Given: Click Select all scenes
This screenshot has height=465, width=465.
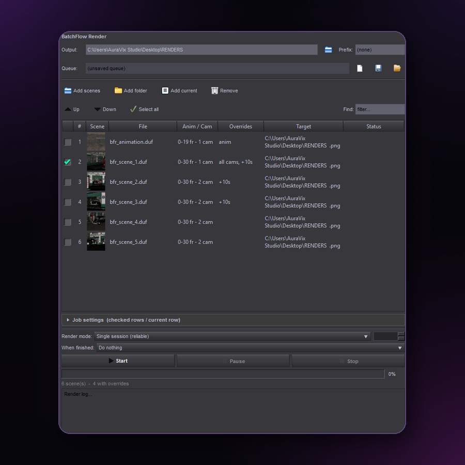Looking at the screenshot, I should point(144,110).
